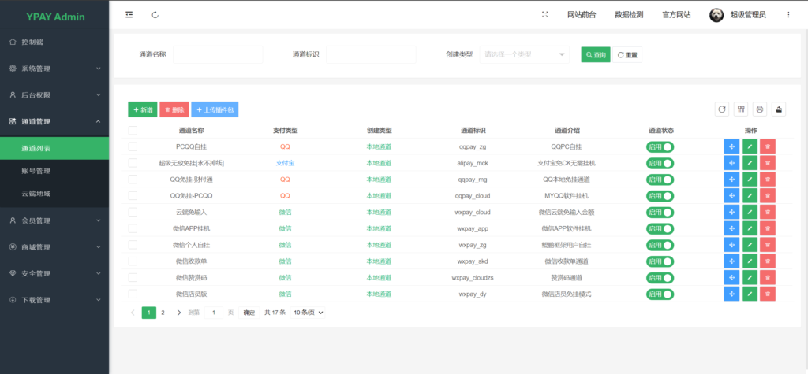Expand the 下载管理 sidebar menu

[54, 300]
